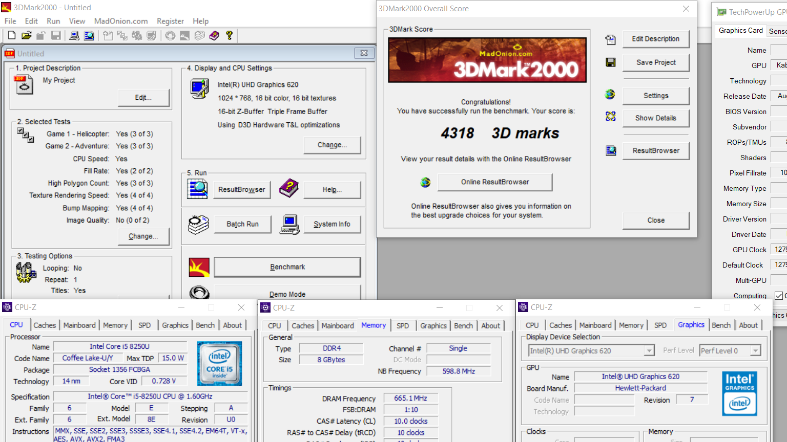Click the Batch run toolbar icon
787x442 pixels.
click(200, 35)
